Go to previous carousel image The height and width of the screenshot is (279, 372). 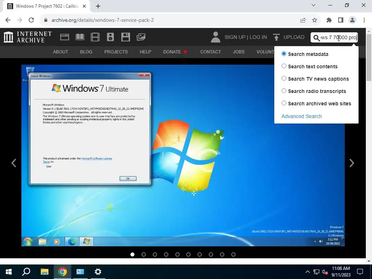(14, 163)
